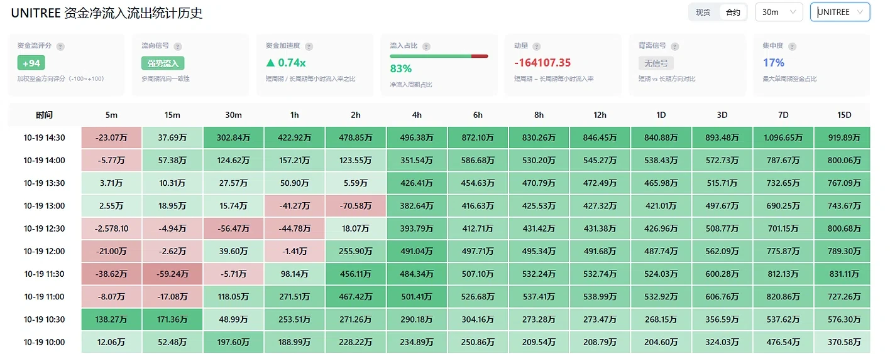890x354 pixels.
Task: Click the 171.36万 cell
Action: pyautogui.click(x=172, y=319)
